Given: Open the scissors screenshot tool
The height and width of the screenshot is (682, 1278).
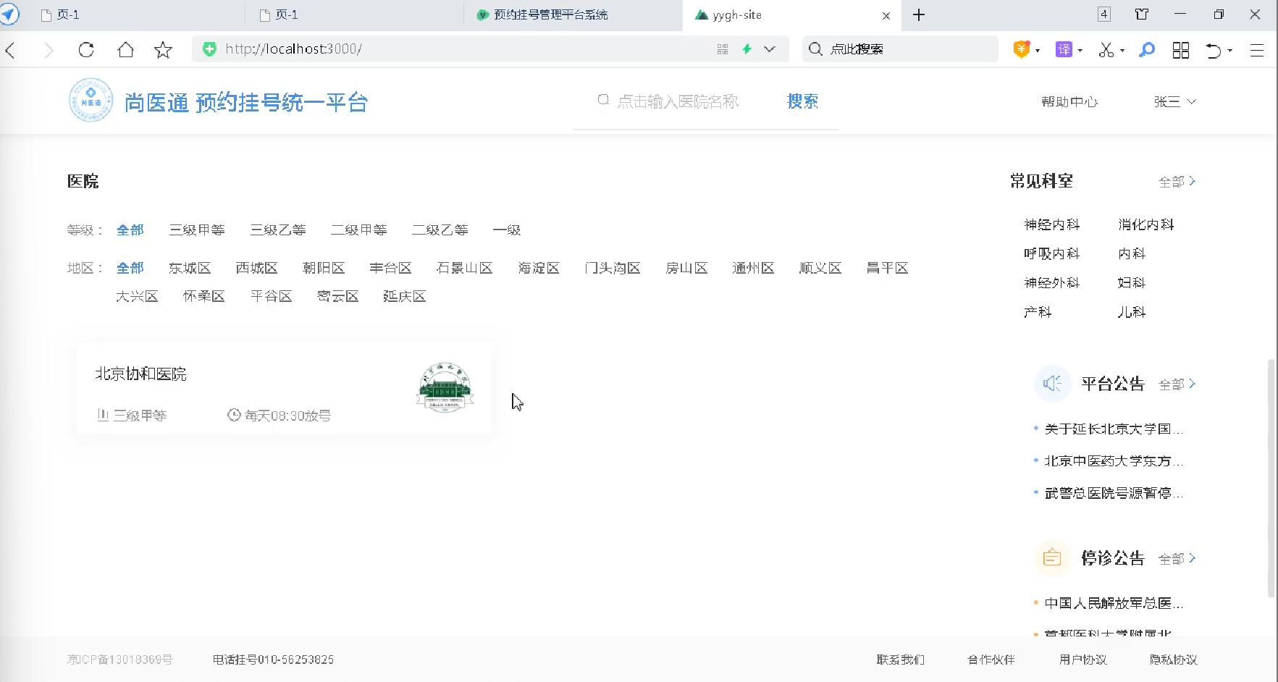Looking at the screenshot, I should click(1106, 49).
